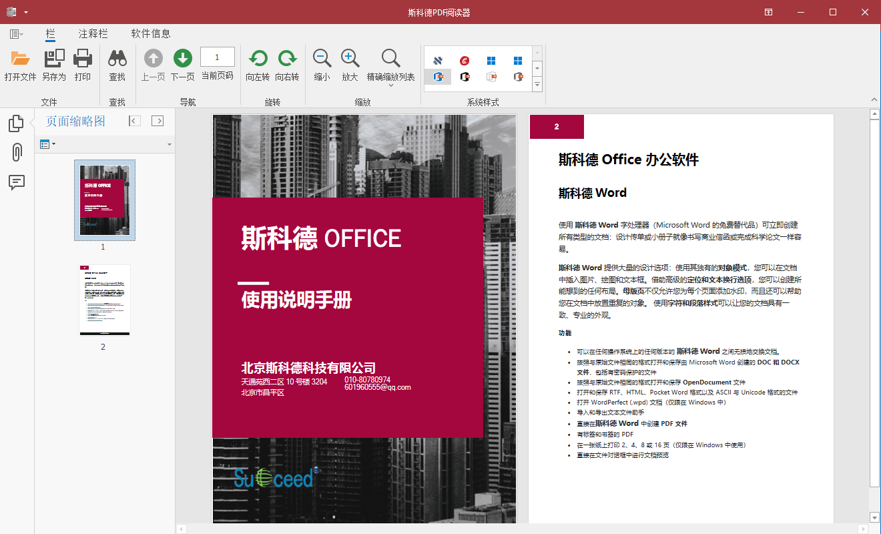Screen dimensions: 881x534
Task: Click the ribbon display options button
Action: [769, 12]
